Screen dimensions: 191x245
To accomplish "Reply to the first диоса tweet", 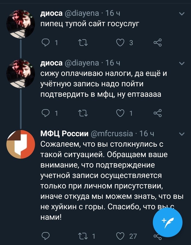I will pyautogui.click(x=45, y=42).
